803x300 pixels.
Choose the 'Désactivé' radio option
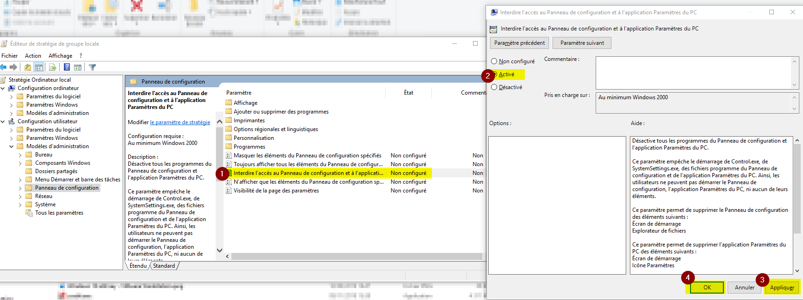494,87
